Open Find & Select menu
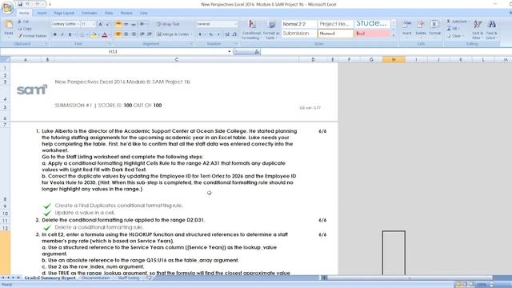The height and width of the screenshot is (288, 512). point(492,30)
